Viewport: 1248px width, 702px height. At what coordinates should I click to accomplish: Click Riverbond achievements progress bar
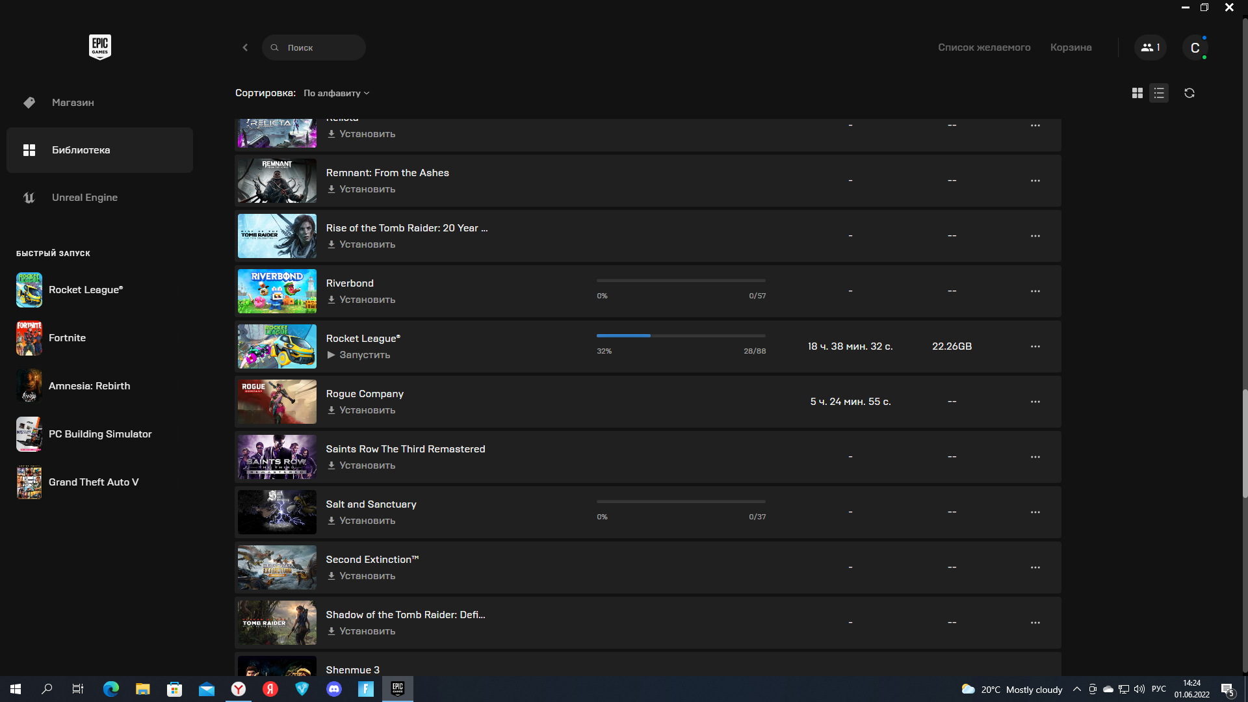681,280
